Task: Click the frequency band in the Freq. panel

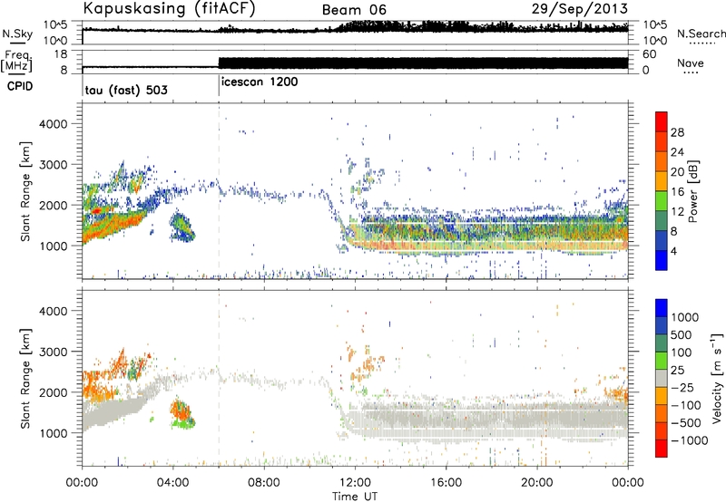Action: coord(423,63)
